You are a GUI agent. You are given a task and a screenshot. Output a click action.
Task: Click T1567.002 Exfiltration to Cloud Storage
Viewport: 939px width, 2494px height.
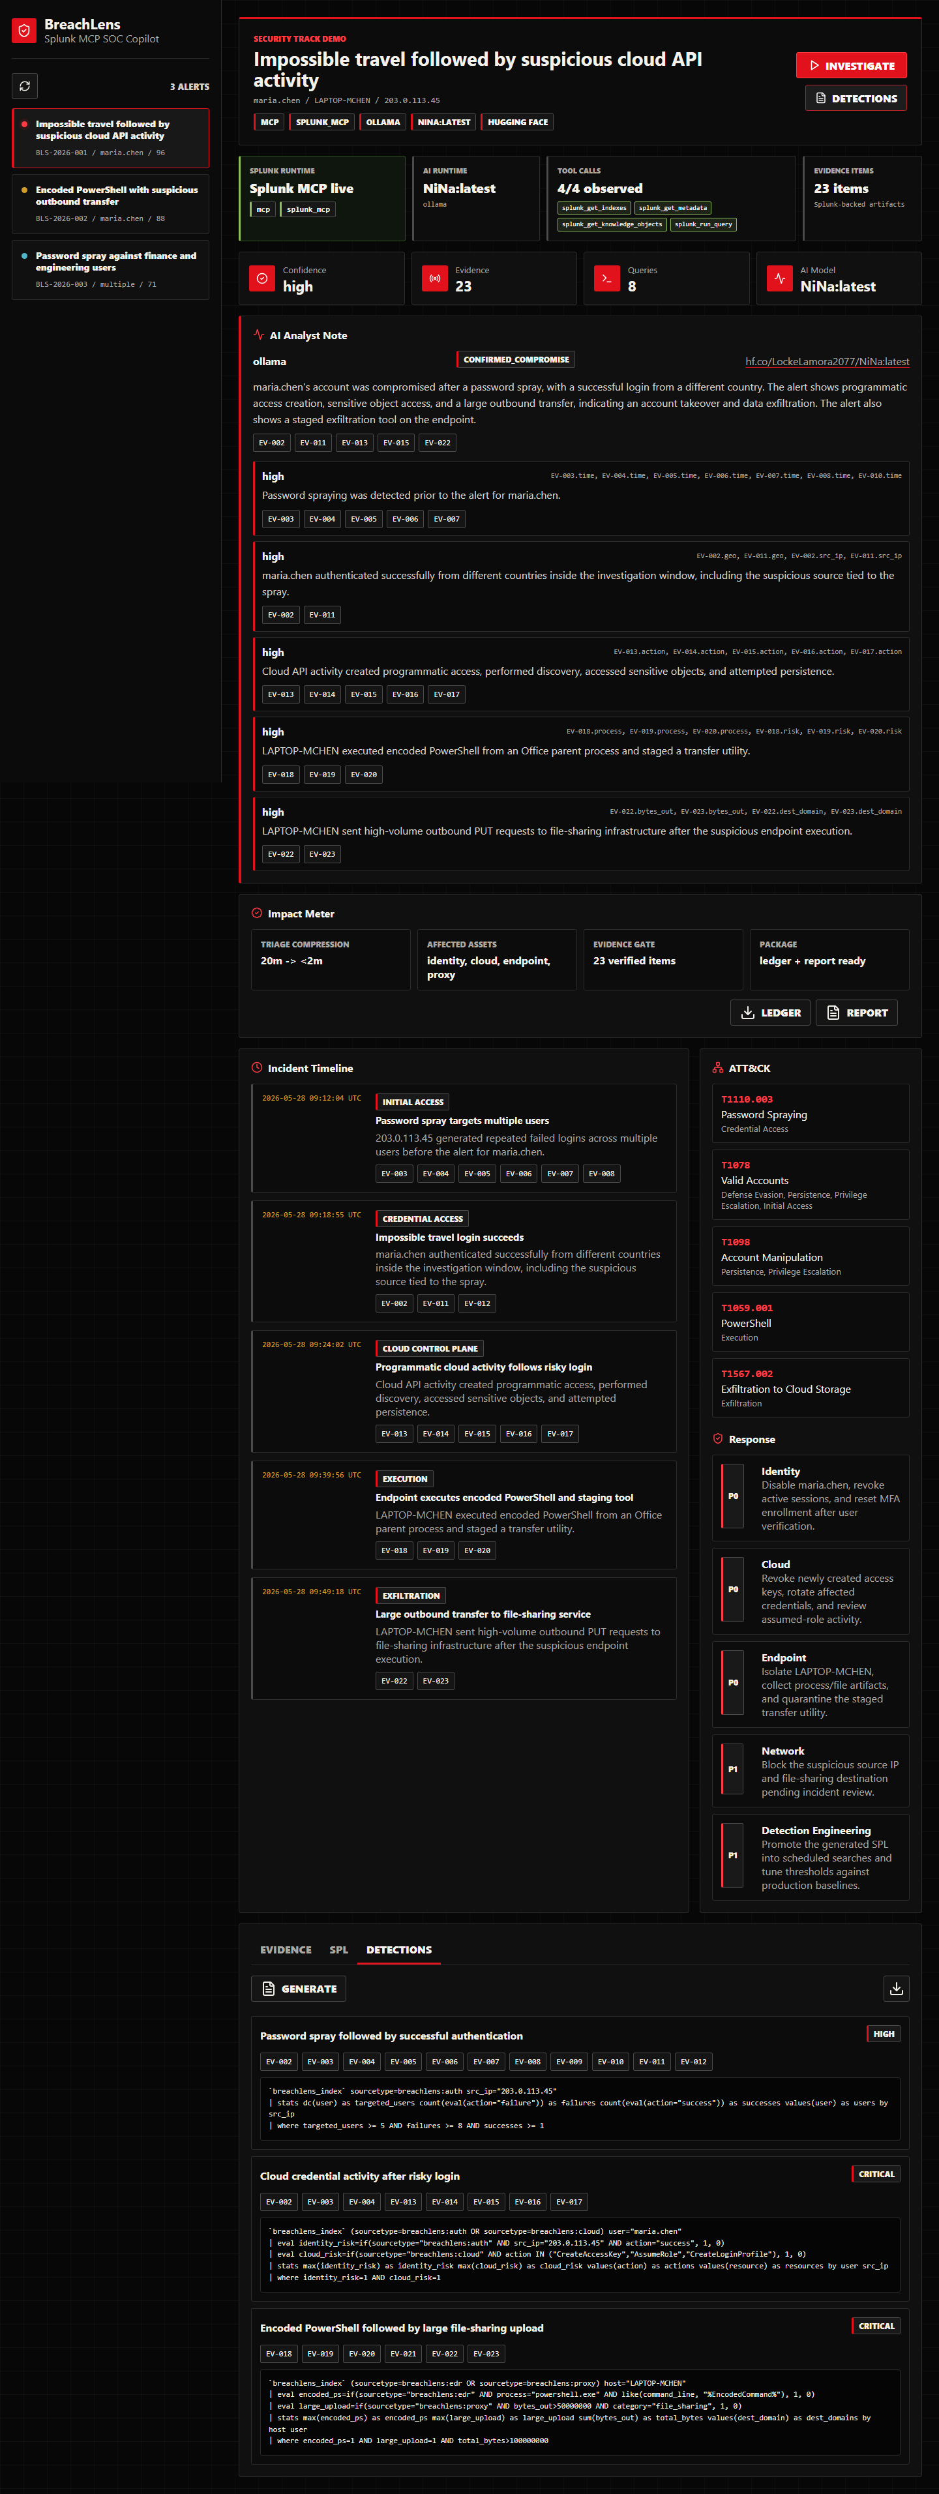point(811,1388)
